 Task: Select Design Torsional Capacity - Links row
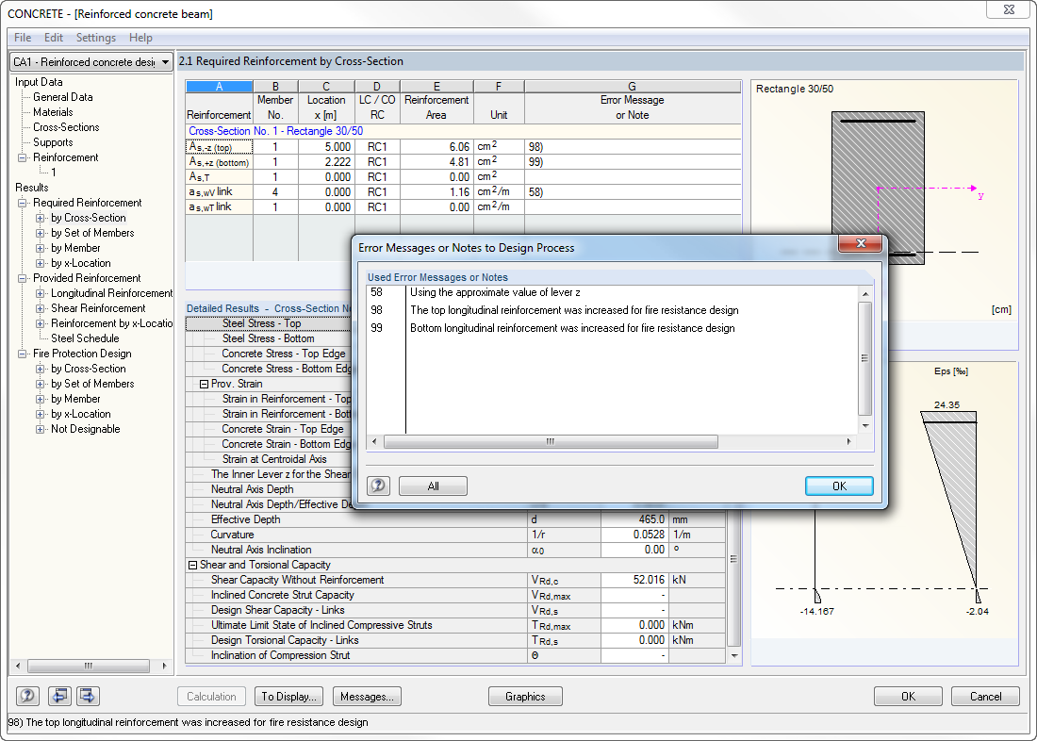[x=455, y=640]
